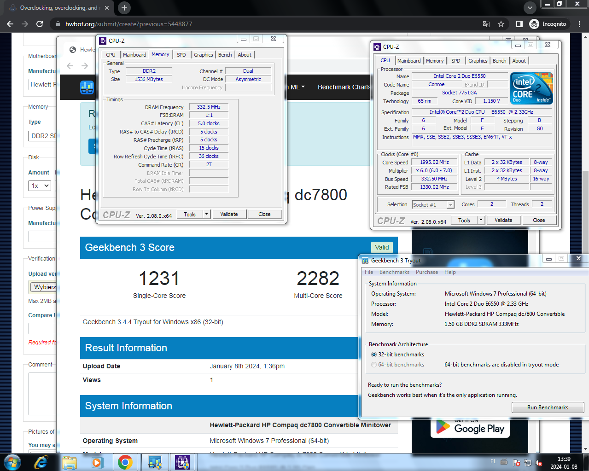
Task: Open the disk Amount 1x dropdown
Action: point(39,186)
